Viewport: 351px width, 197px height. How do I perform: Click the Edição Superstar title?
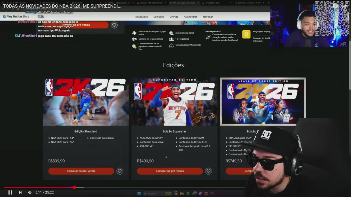(174, 131)
